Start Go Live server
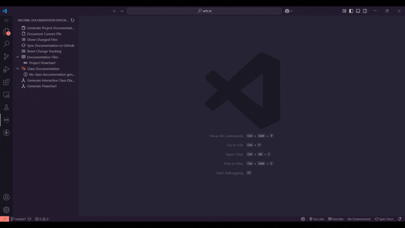405x228 pixels. coord(316,219)
